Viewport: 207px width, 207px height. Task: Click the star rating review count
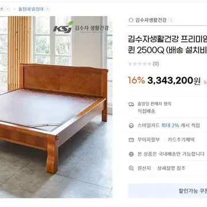click(x=156, y=64)
